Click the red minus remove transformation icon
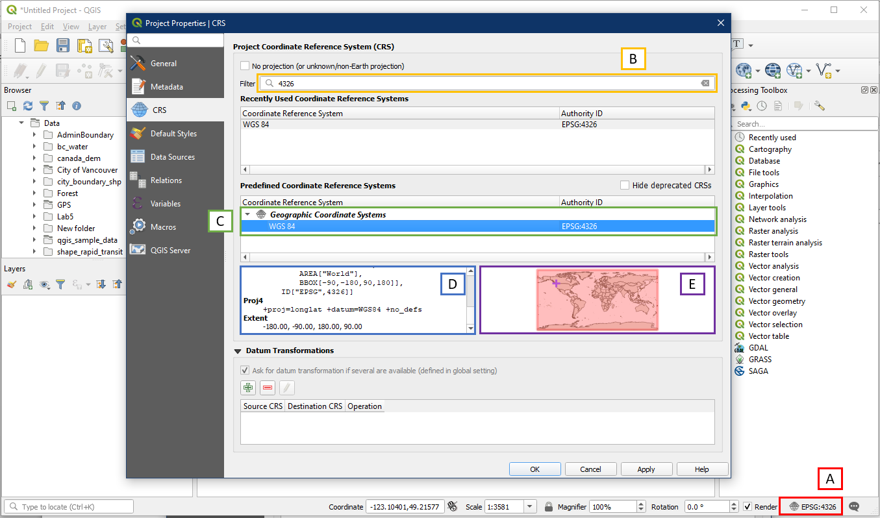 click(x=267, y=388)
